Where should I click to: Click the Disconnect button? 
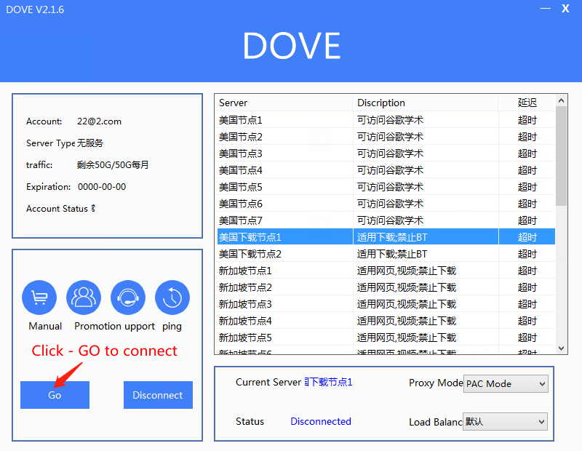coord(158,395)
